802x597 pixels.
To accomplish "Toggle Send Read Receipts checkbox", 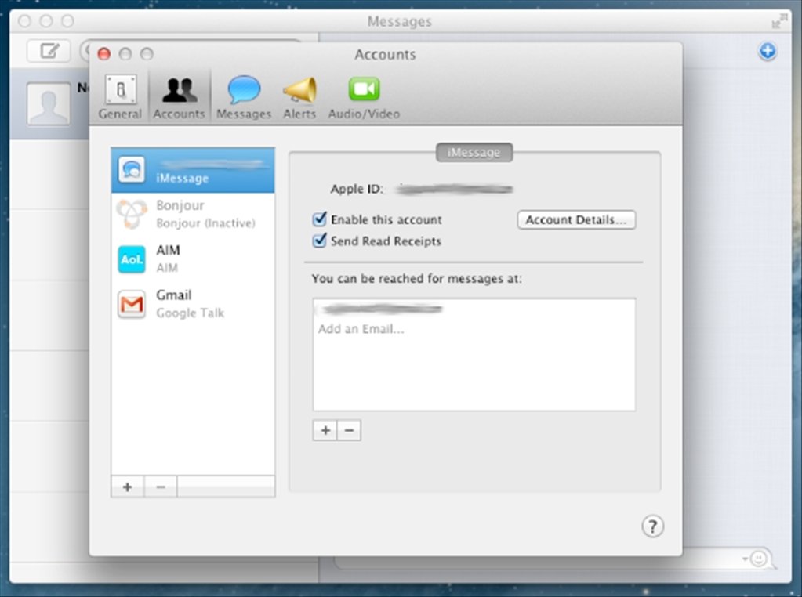I will [320, 241].
